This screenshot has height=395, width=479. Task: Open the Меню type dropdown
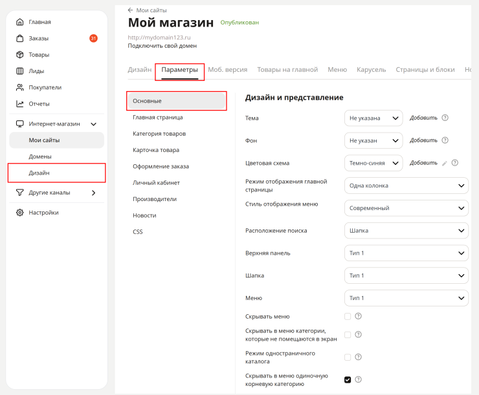pos(407,298)
